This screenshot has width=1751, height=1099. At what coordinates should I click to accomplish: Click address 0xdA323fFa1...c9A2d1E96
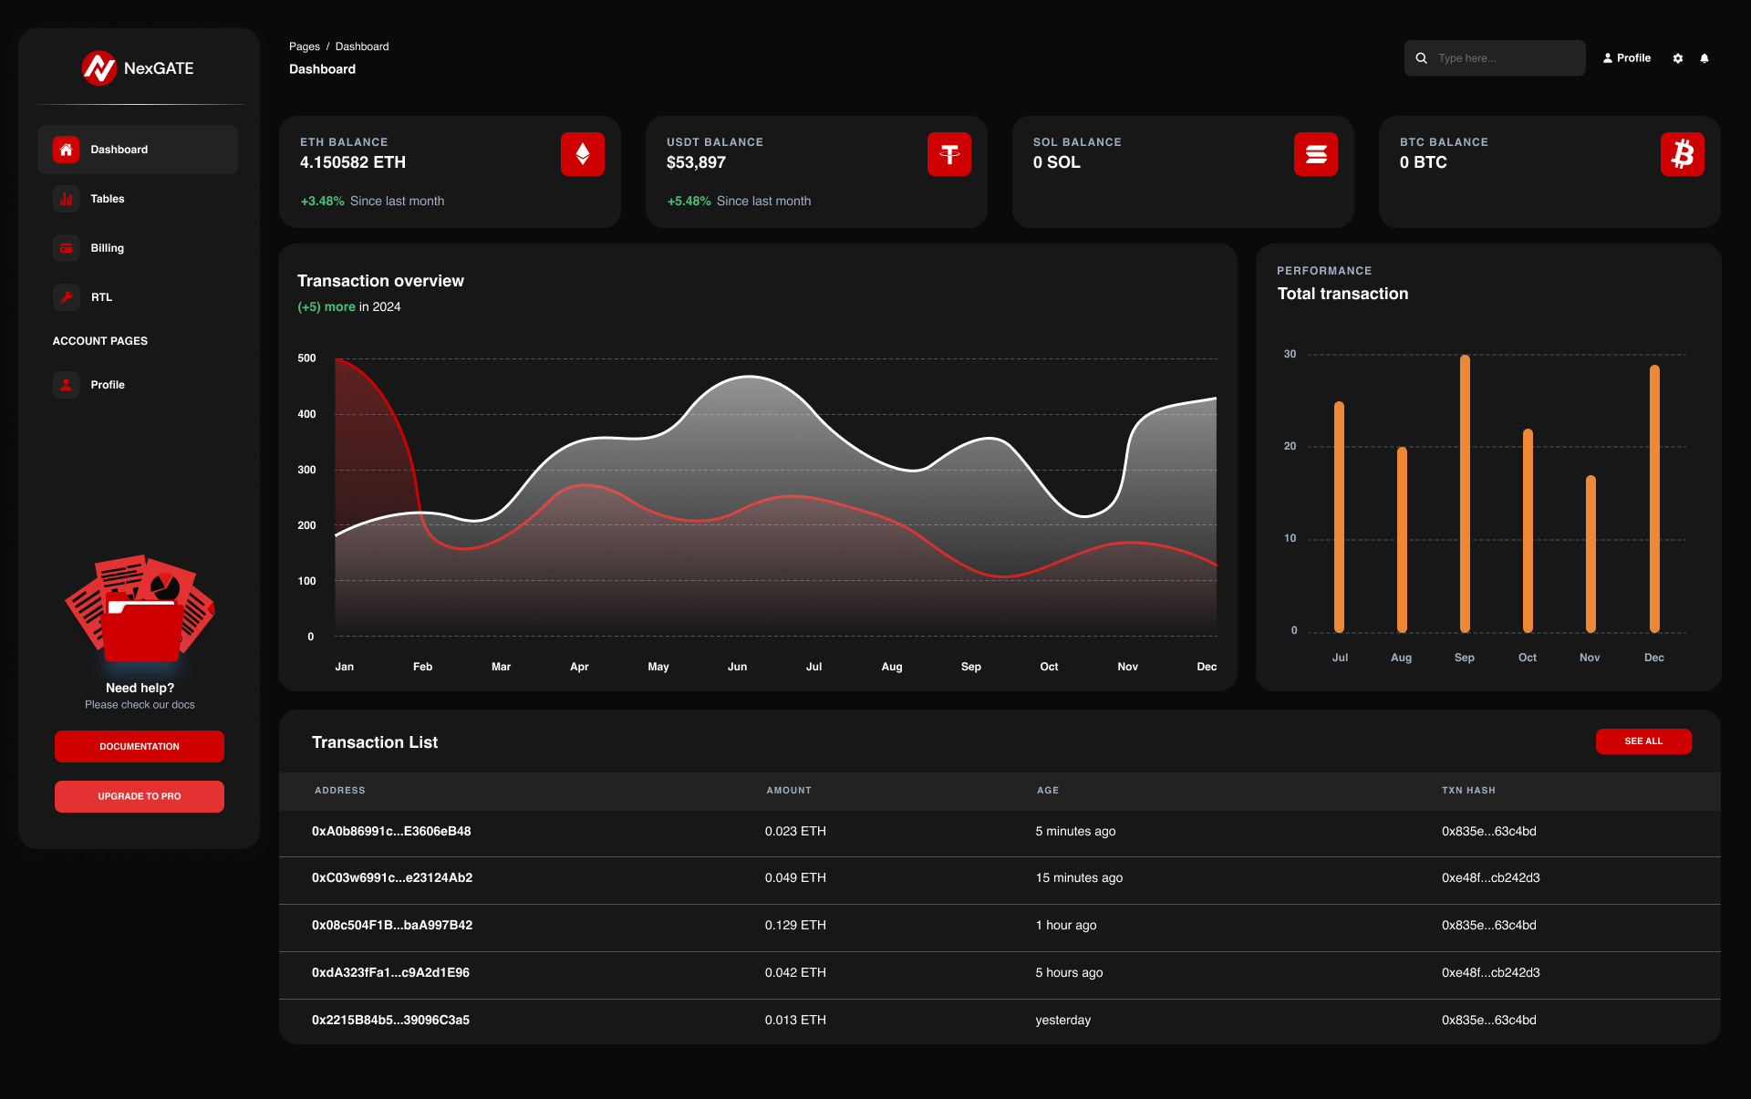coord(390,972)
